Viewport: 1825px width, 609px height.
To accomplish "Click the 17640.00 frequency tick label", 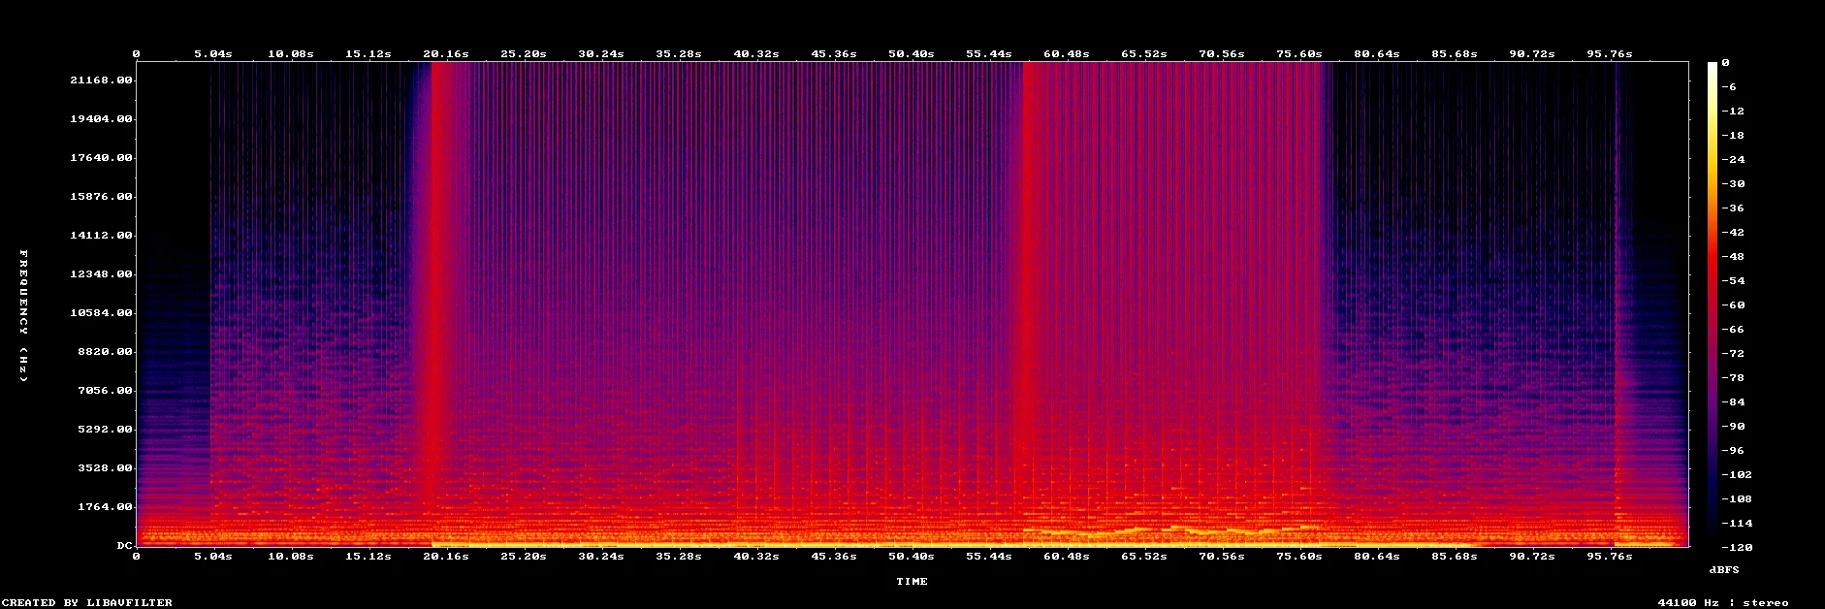I will click(x=101, y=158).
